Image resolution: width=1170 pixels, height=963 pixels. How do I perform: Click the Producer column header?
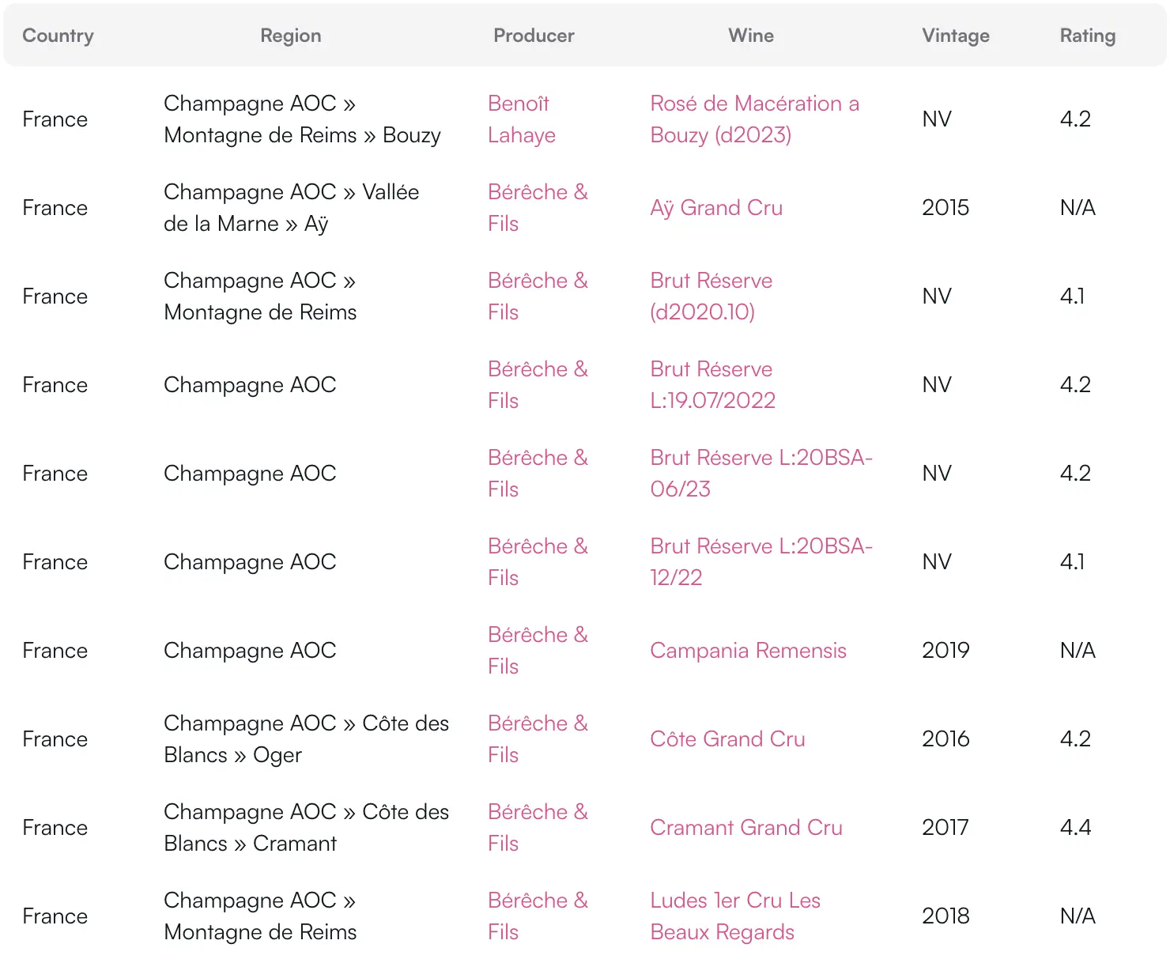[x=534, y=36]
